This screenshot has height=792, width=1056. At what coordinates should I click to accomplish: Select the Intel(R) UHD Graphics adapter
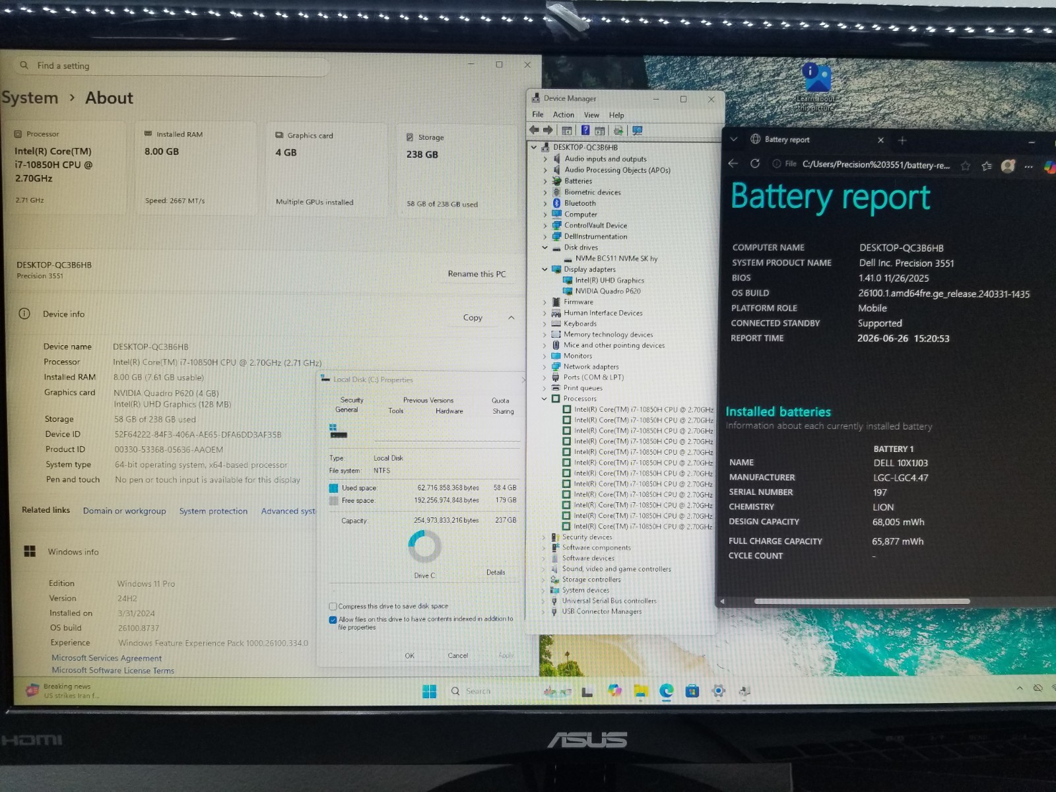[609, 280]
